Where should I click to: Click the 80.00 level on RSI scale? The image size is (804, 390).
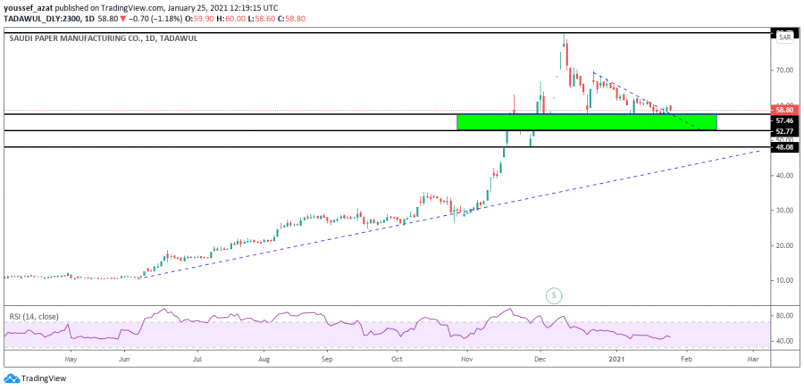[x=784, y=315]
